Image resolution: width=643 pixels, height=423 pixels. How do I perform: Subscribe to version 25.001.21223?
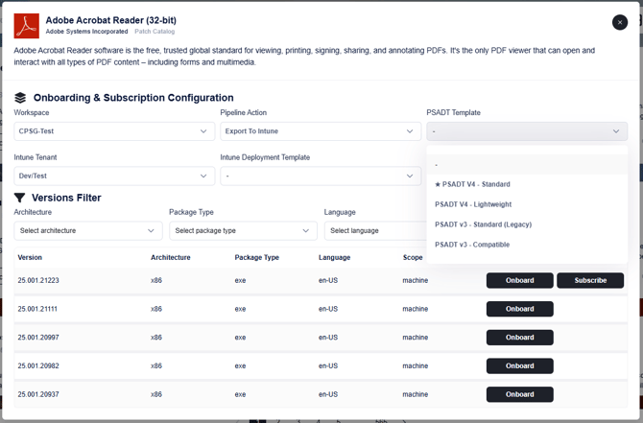[590, 280]
